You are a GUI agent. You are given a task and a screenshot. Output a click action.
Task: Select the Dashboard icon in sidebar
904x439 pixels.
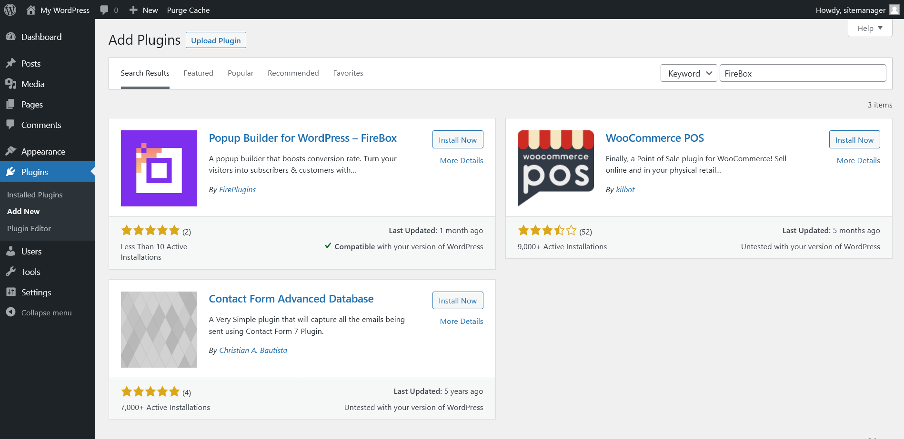(x=11, y=37)
